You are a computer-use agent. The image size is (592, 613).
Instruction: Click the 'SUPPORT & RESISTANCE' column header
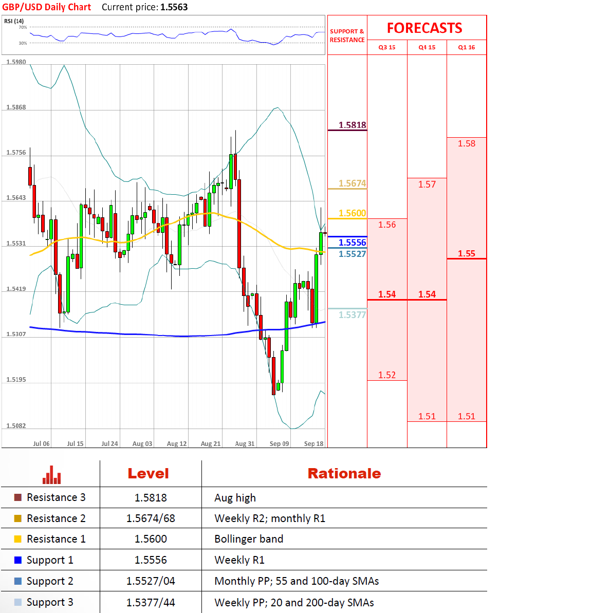tap(347, 35)
